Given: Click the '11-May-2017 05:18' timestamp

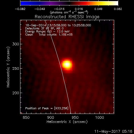Looking at the screenshot, I should [113, 131].
